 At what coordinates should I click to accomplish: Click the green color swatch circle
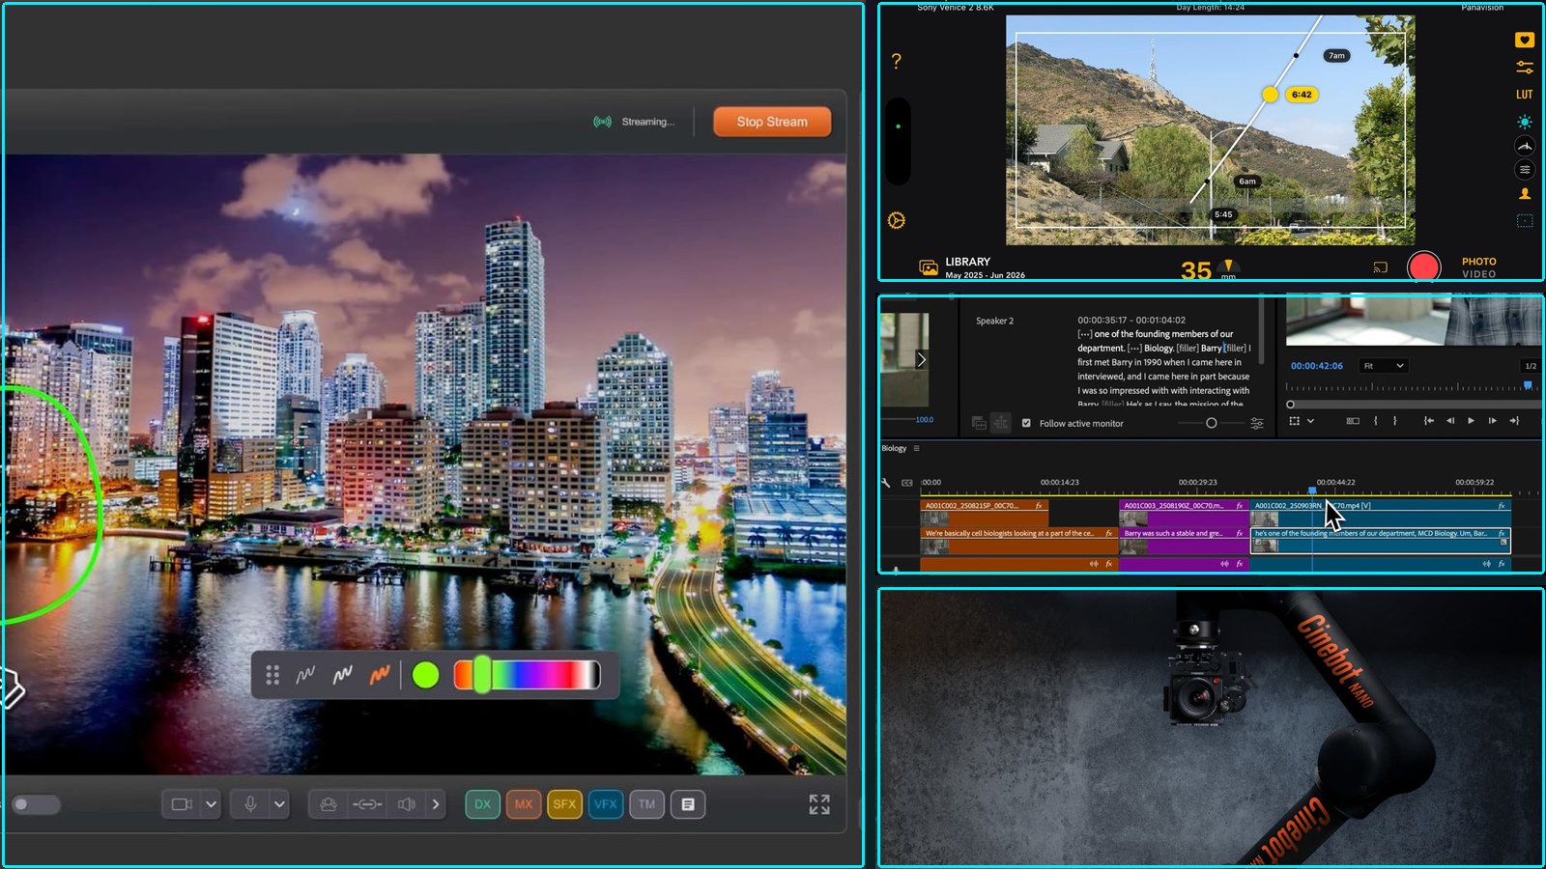pos(425,675)
